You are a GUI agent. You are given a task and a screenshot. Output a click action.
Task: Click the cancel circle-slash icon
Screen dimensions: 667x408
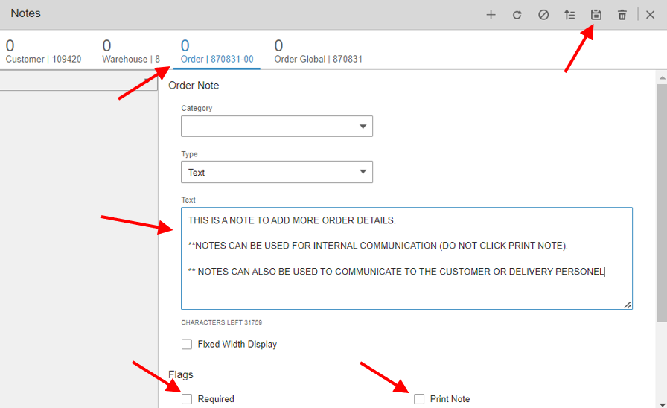[x=543, y=15]
